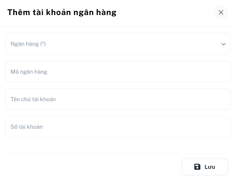Click the empty right side of Số tài khoản box
Image resolution: width=234 pixels, height=180 pixels.
pyautogui.click(x=192, y=127)
